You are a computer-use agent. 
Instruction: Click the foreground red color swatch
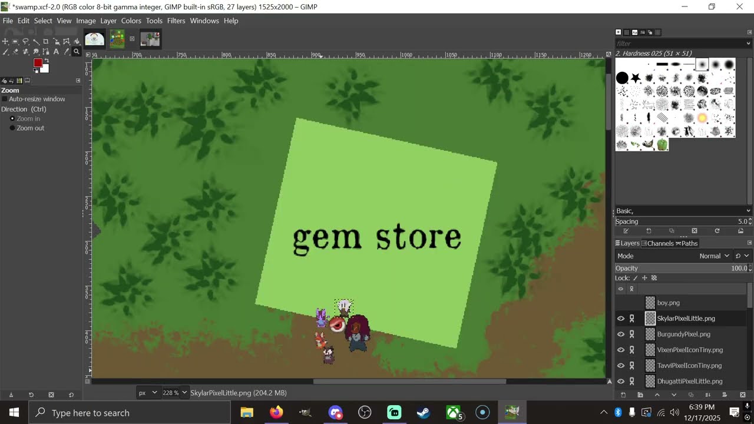(x=38, y=62)
